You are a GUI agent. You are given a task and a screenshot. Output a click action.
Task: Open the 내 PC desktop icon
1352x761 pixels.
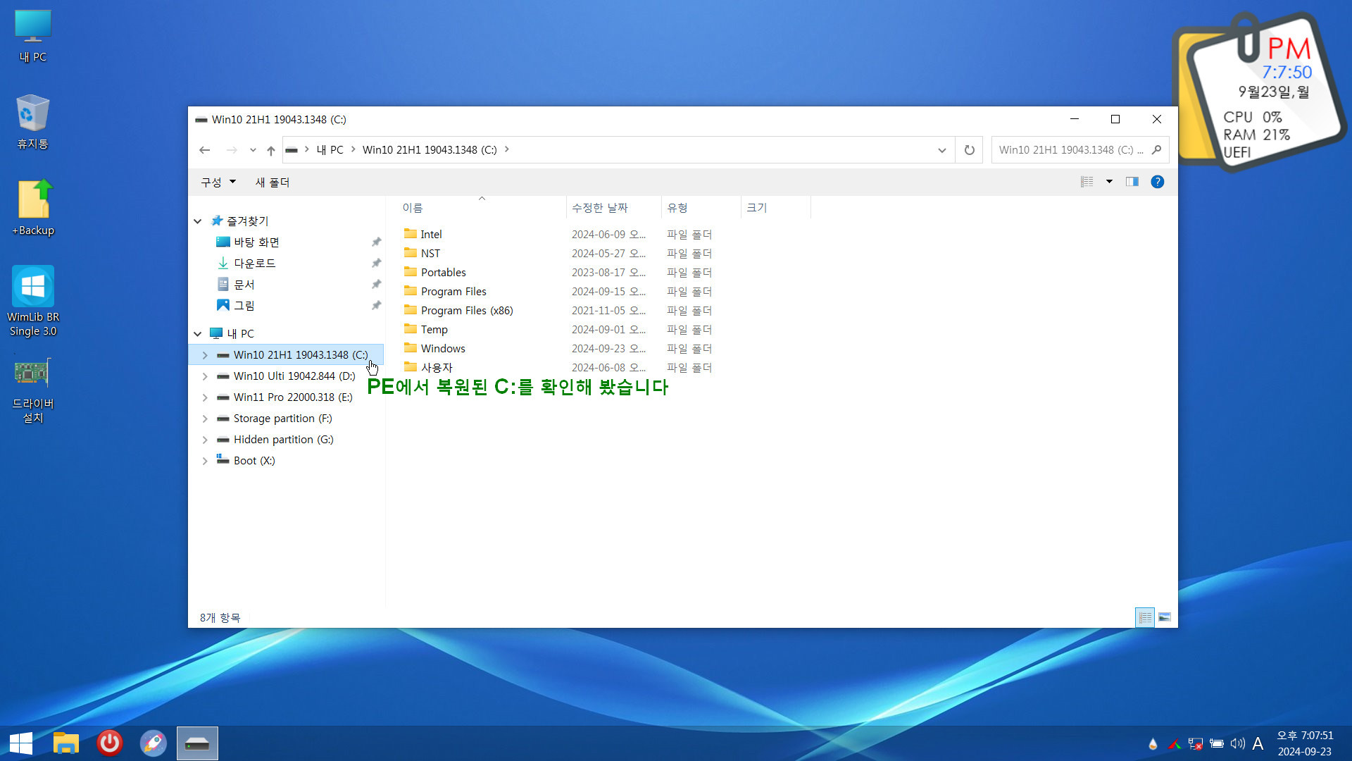click(33, 37)
